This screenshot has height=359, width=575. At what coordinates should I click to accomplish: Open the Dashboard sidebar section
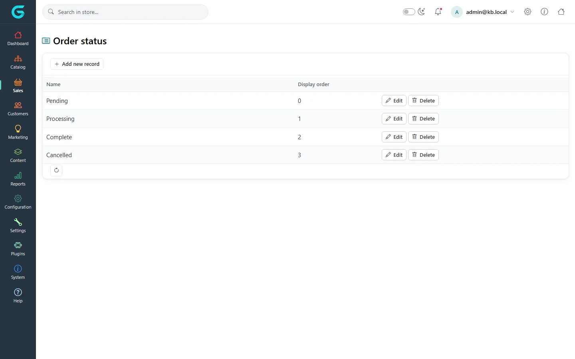coord(18,39)
